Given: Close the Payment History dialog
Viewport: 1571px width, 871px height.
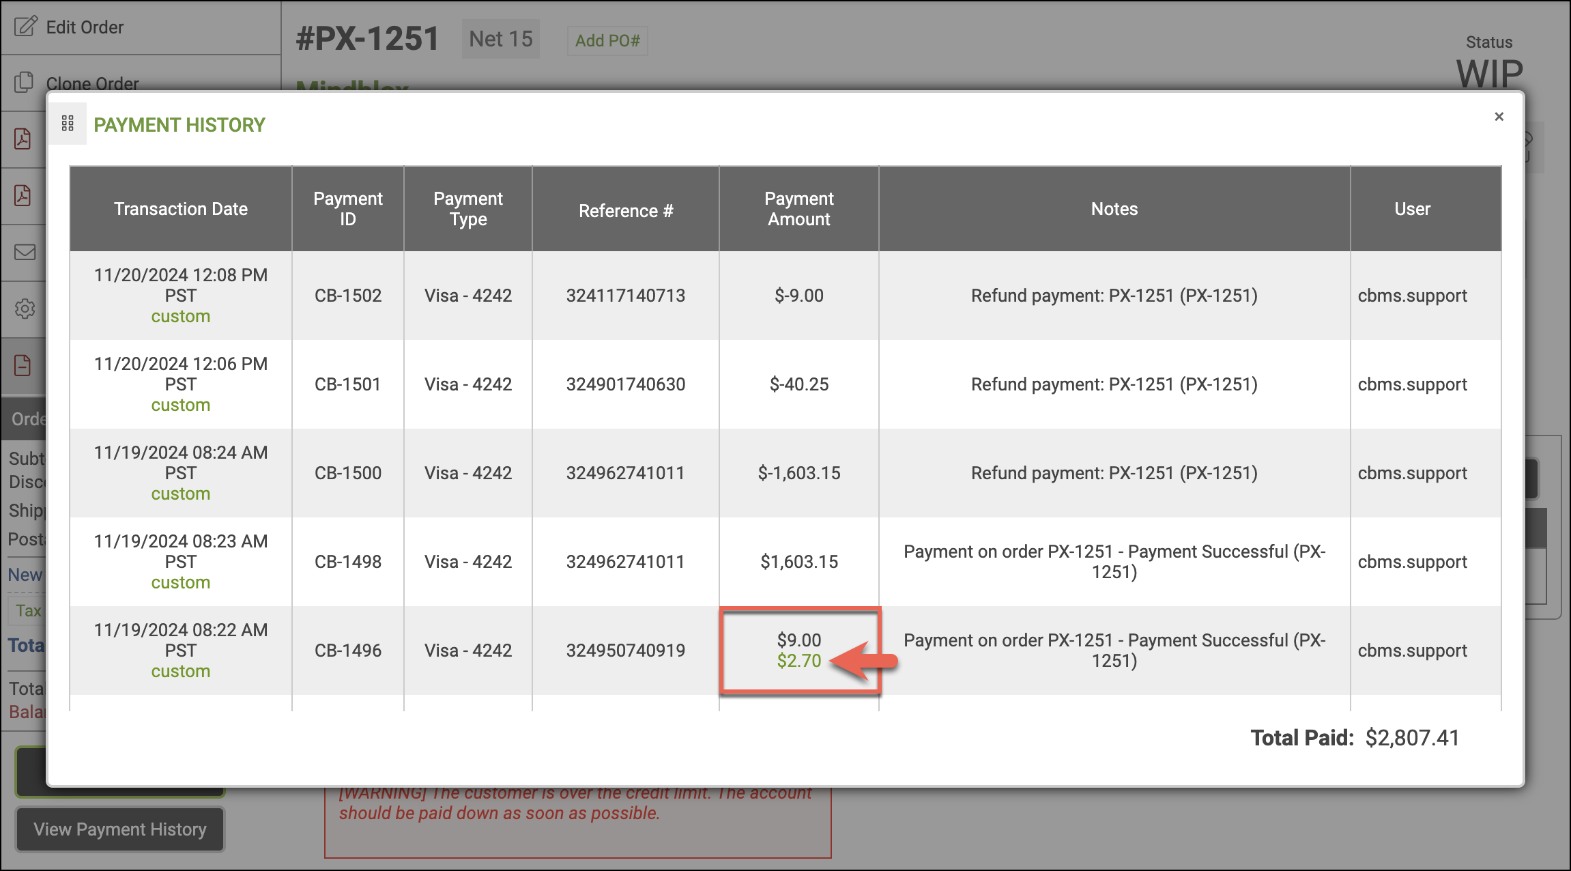Looking at the screenshot, I should pyautogui.click(x=1499, y=117).
